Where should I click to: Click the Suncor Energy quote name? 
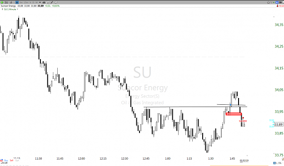click(8, 6)
